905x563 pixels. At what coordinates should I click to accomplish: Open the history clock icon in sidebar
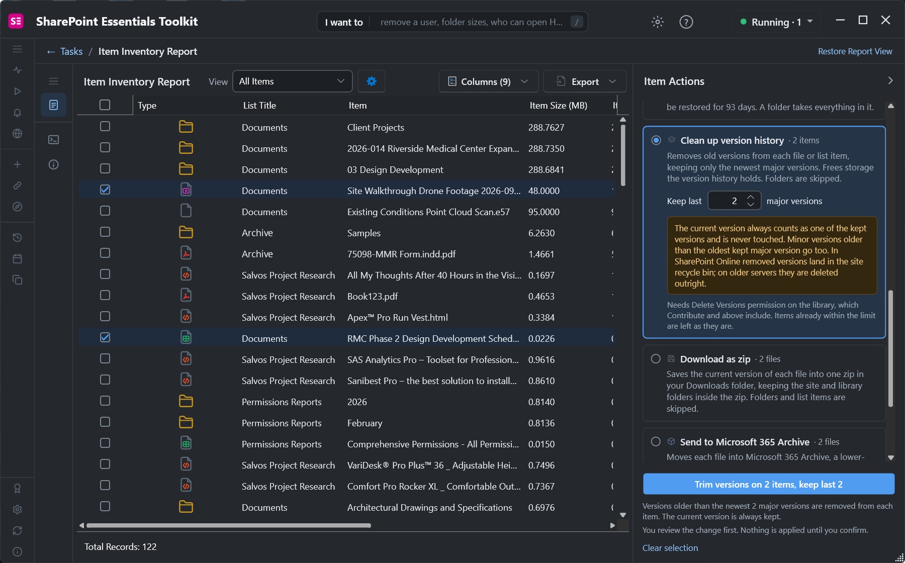tap(18, 237)
